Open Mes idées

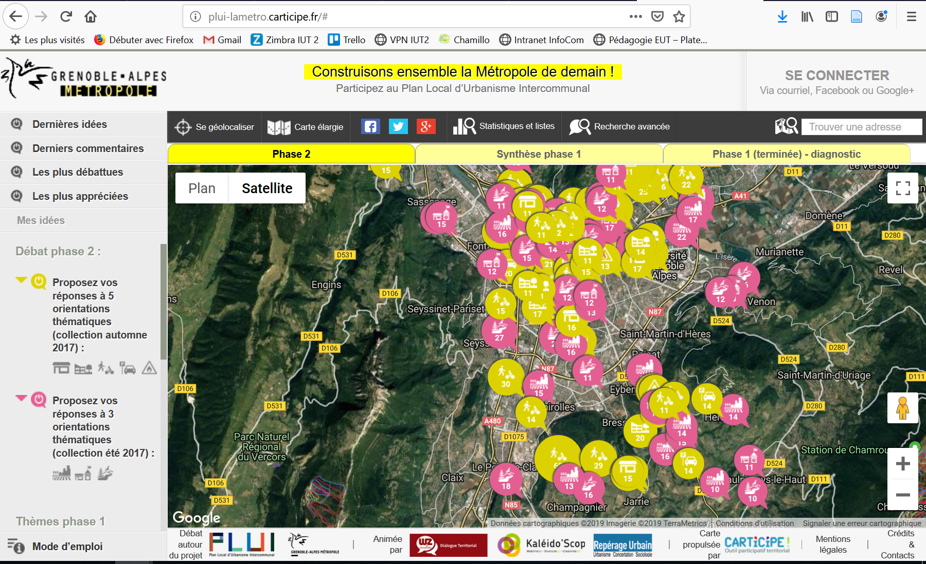point(41,220)
